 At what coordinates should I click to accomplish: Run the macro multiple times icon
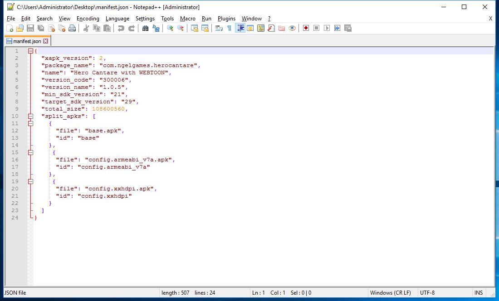[x=338, y=28]
